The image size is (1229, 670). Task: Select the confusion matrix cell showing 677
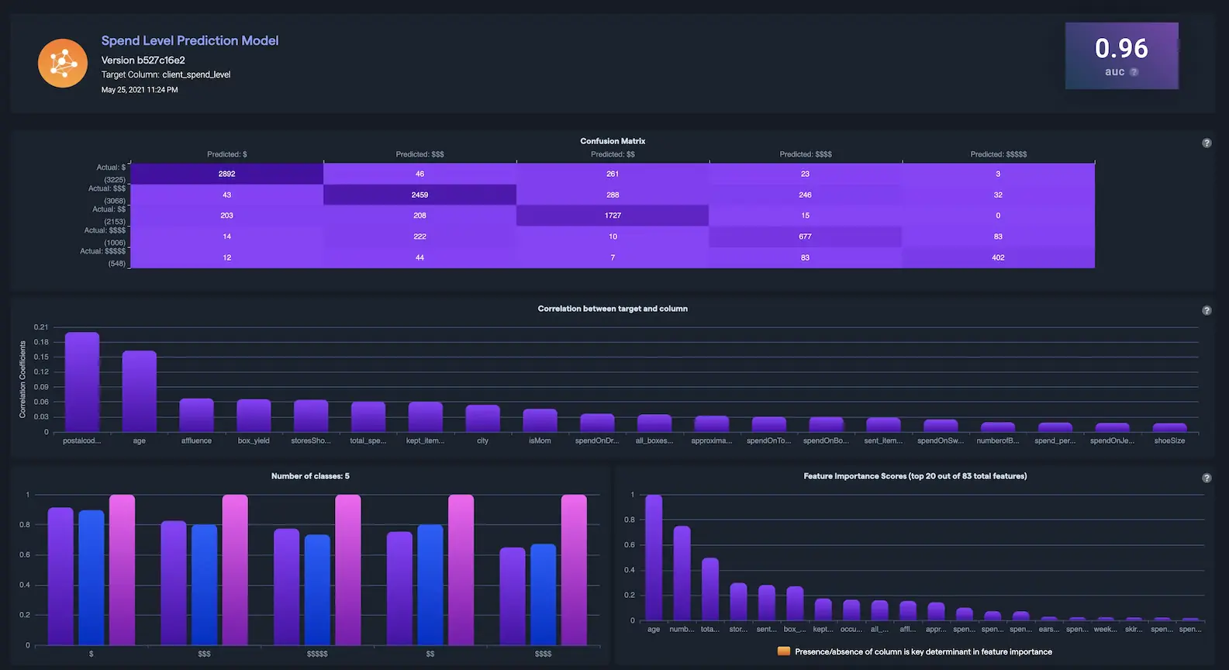coord(805,237)
